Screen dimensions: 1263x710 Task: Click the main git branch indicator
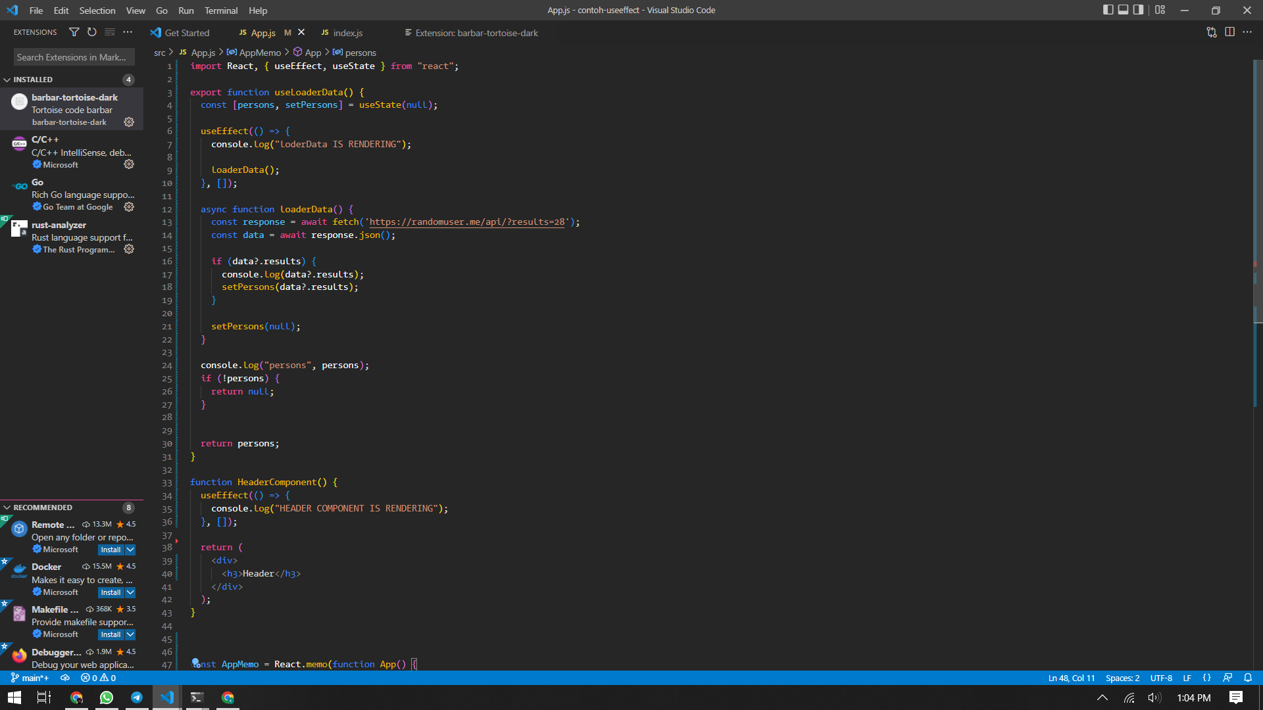pos(30,678)
